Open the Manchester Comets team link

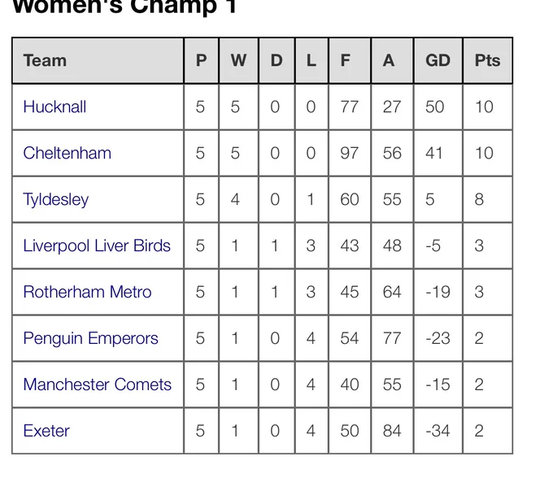[98, 385]
